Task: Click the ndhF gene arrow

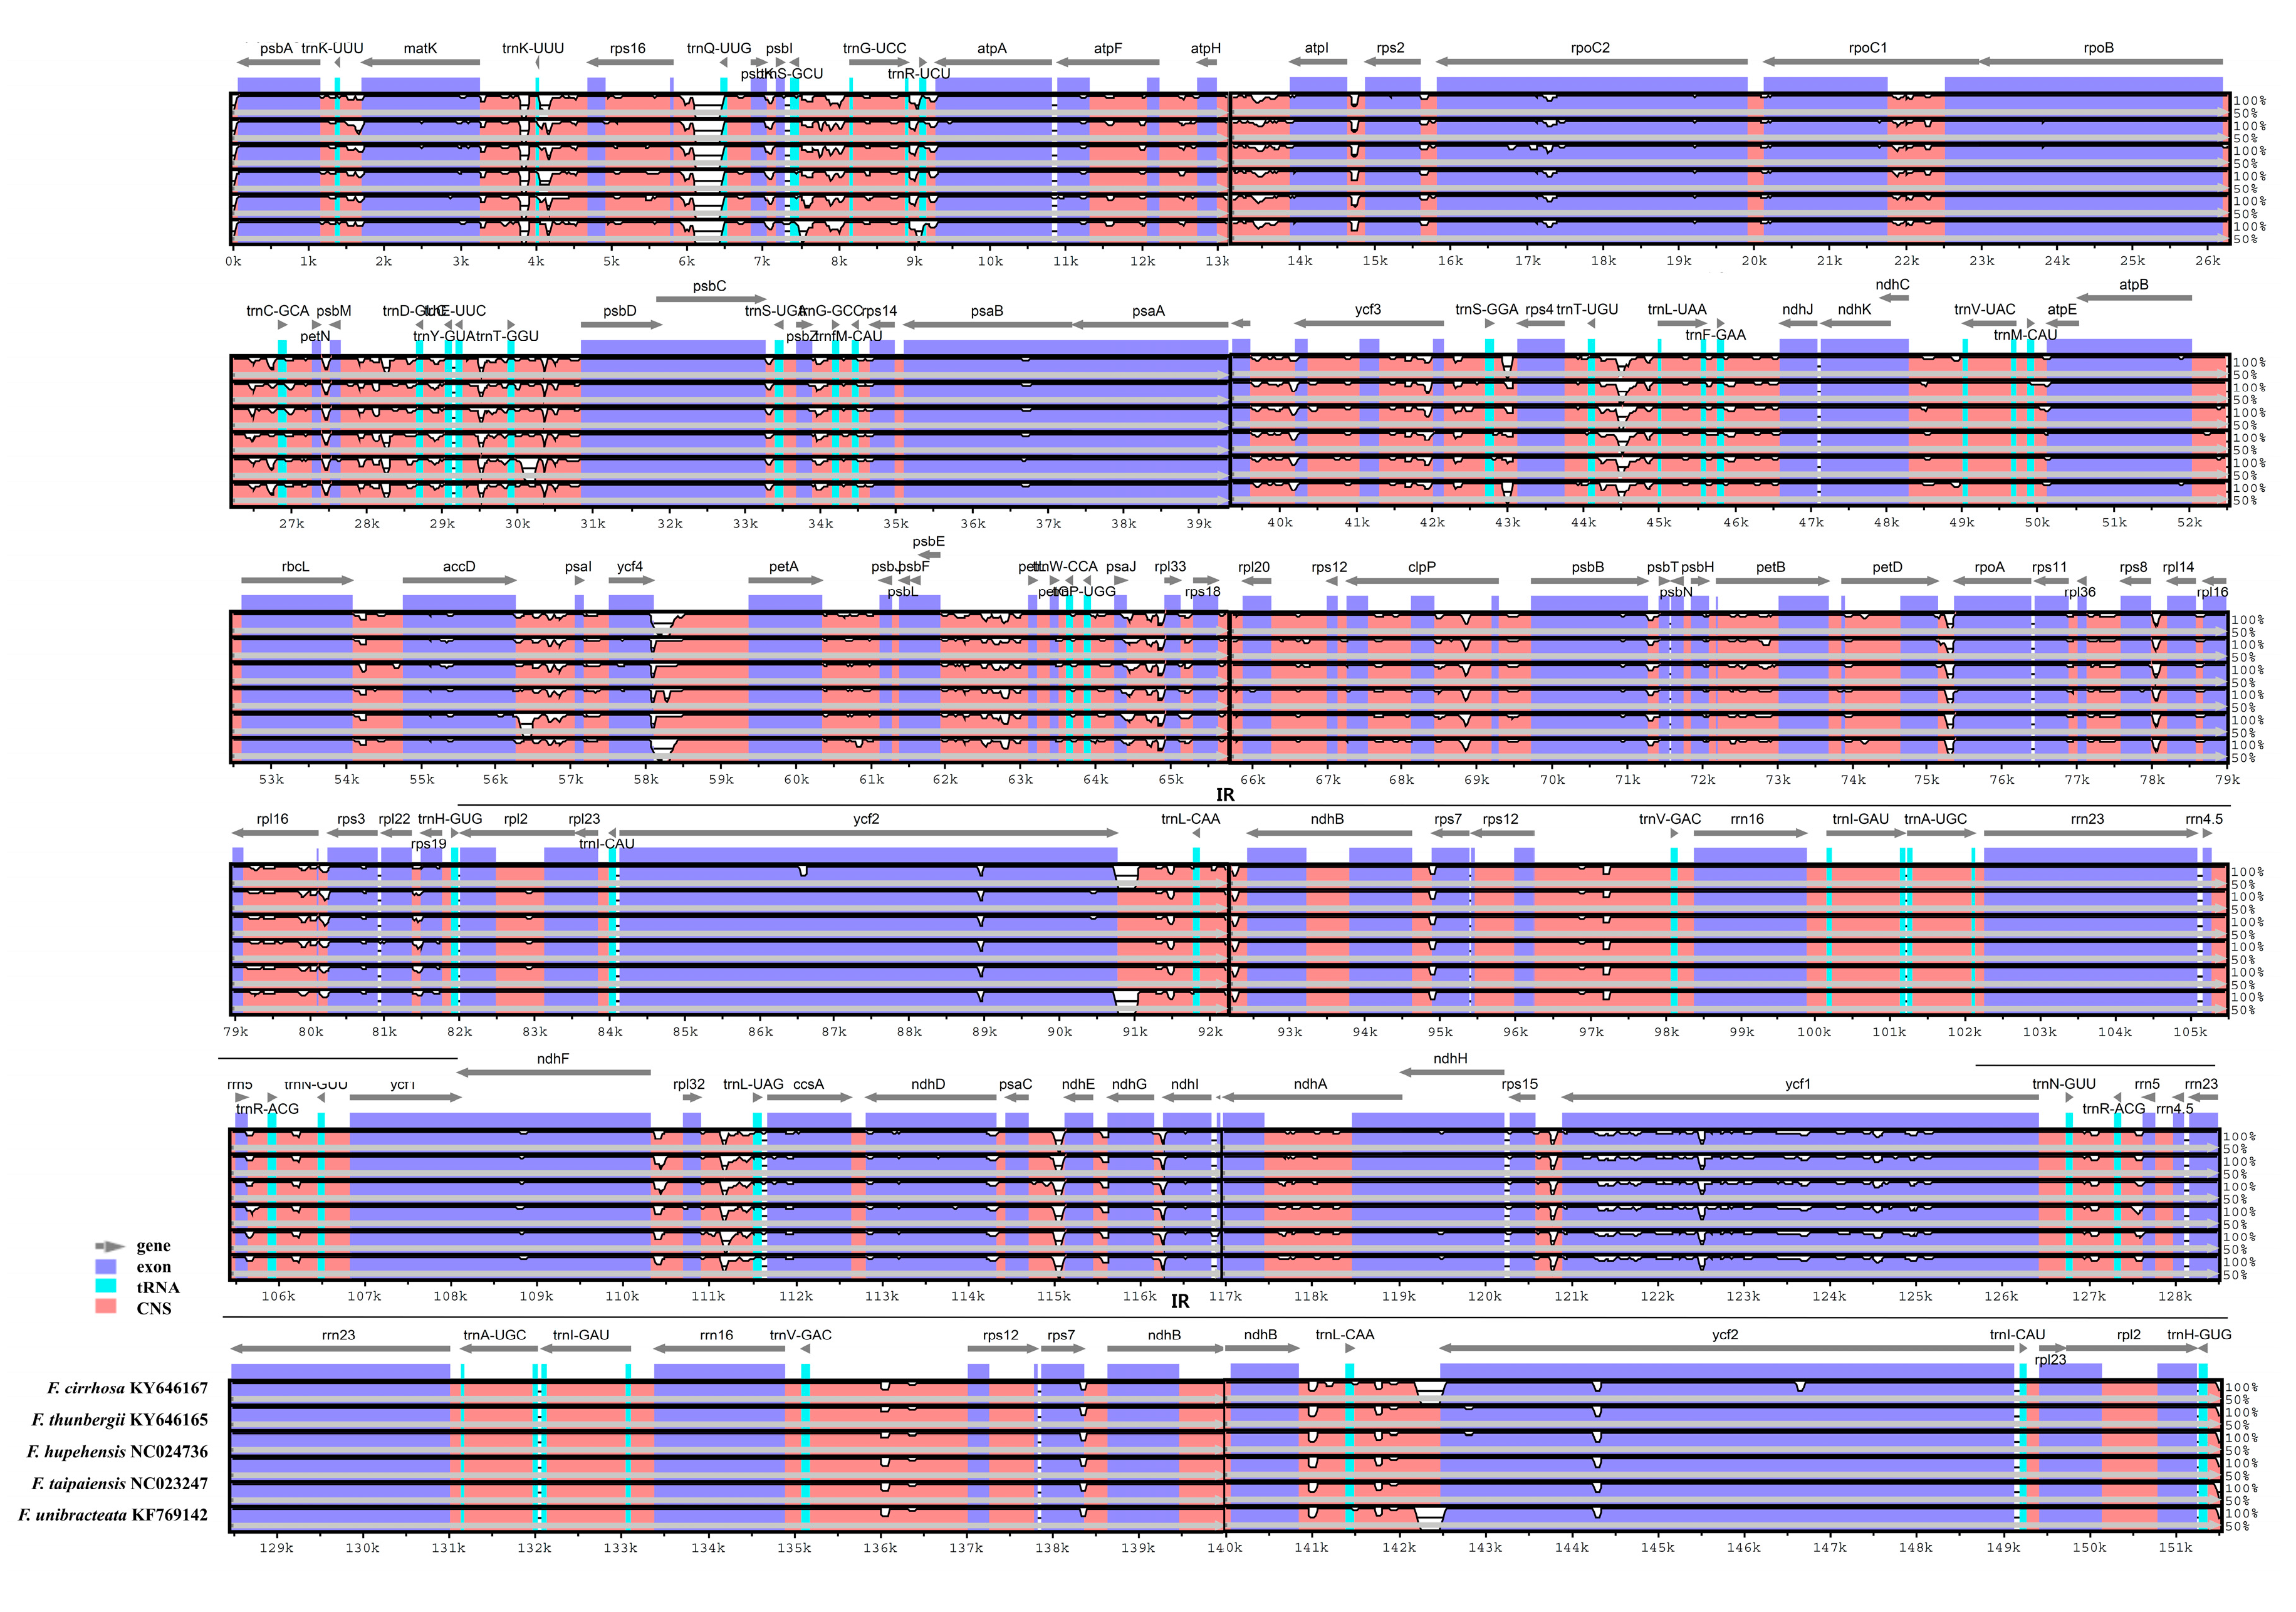Action: click(553, 1073)
